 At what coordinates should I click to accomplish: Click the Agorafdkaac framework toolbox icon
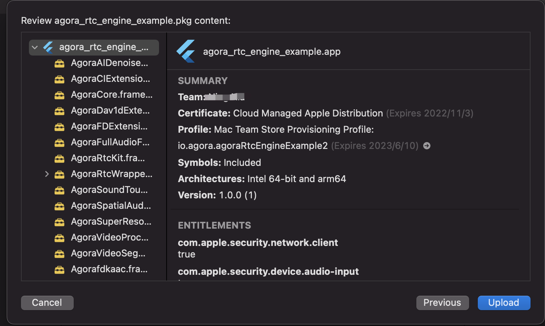click(x=59, y=270)
